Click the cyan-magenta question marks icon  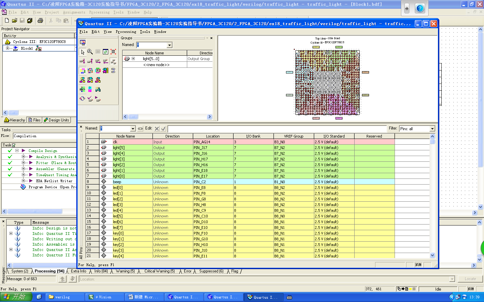[90, 89]
